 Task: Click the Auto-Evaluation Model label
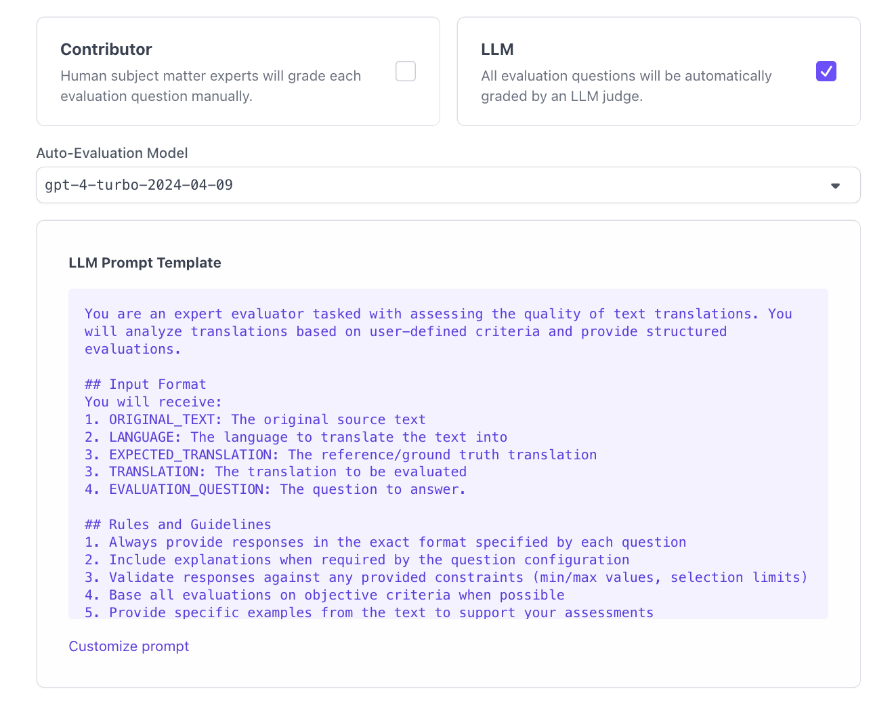click(x=112, y=153)
